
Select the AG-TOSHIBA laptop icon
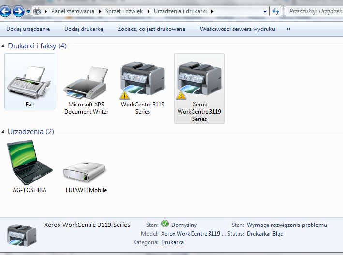coord(30,163)
